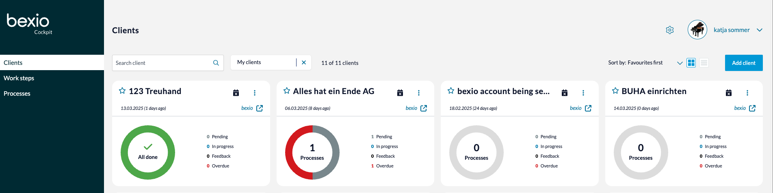Click '0 Feedback' on BUHA einrichten card
773x193 pixels.
coord(712,156)
